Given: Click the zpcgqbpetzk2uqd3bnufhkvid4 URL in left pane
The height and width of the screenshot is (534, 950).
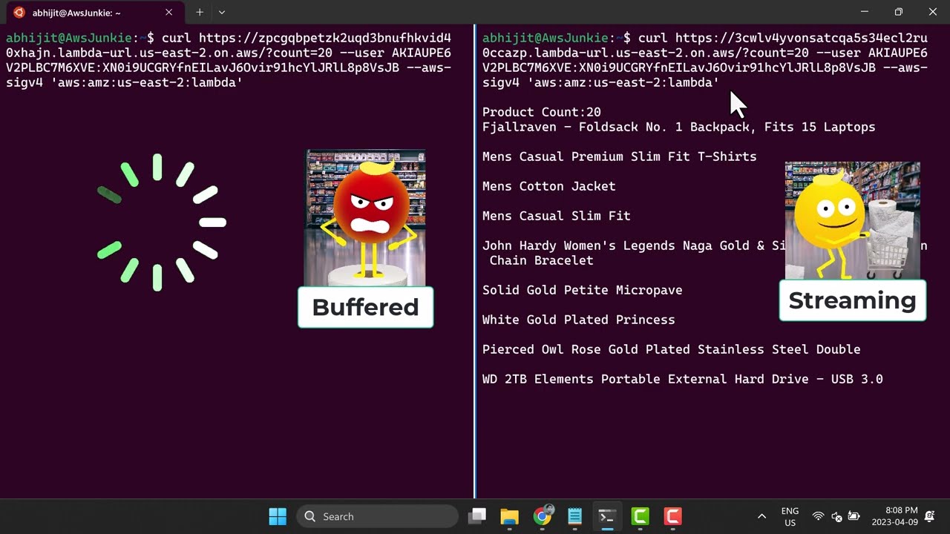Looking at the screenshot, I should pos(325,38).
